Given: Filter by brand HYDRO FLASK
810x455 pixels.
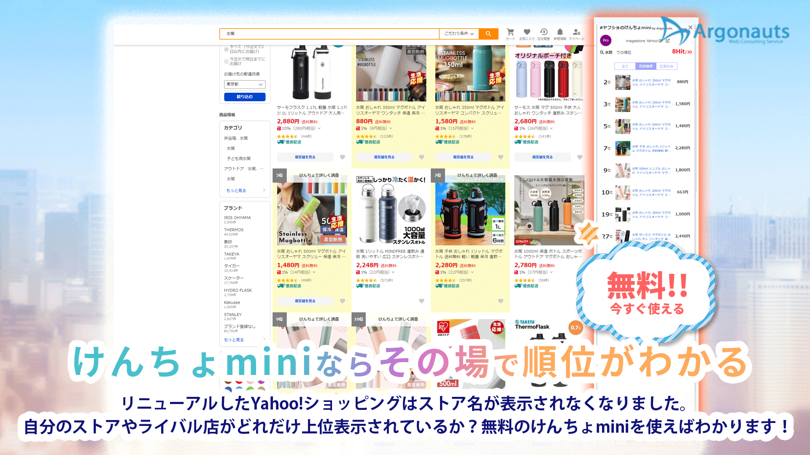Looking at the screenshot, I should click(x=238, y=290).
